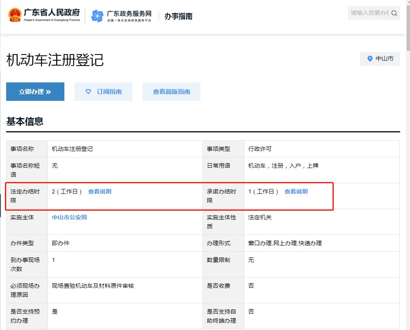The width and height of the screenshot is (410, 330).
Task: Click the blue 广东政务服务网 snowflake logo
Action: tap(97, 16)
